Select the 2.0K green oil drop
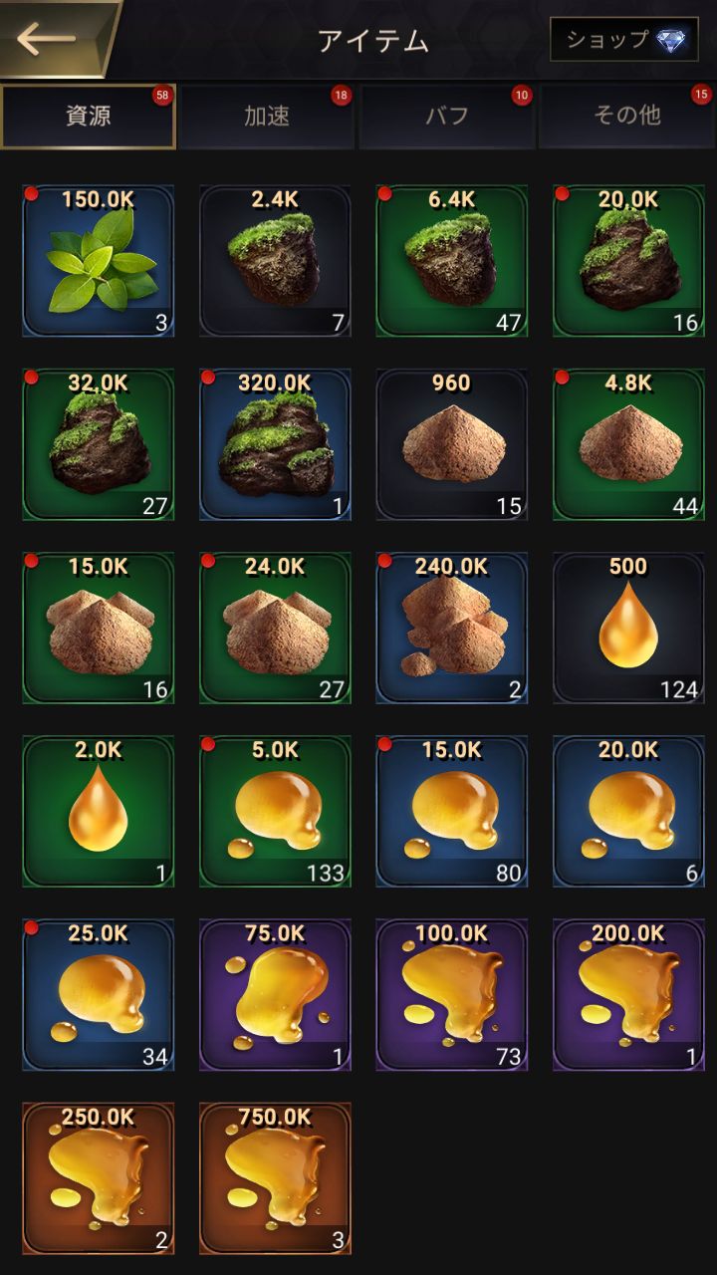This screenshot has height=1275, width=717. [99, 811]
